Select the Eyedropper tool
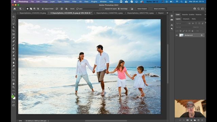The image size is (217, 122). coord(14,38)
